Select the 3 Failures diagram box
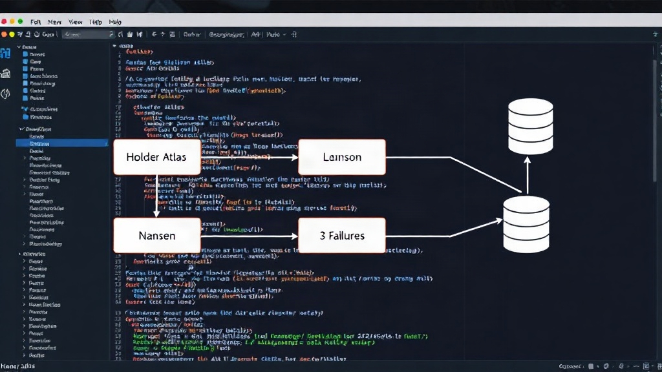662x372 pixels. pyautogui.click(x=342, y=235)
